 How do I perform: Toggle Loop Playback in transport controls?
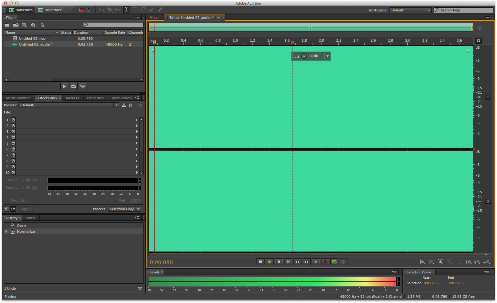click(x=334, y=262)
